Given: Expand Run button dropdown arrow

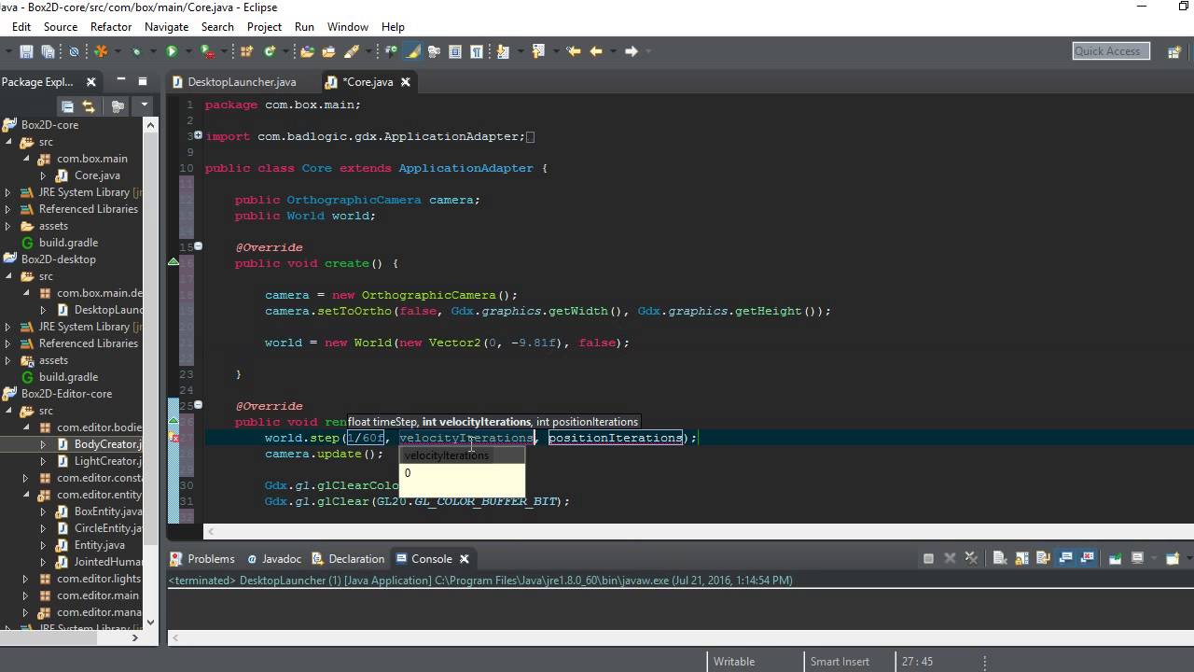Looking at the screenshot, I should (189, 51).
